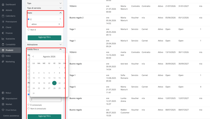Go to Finanze menu item
The image size is (210, 119).
[9, 33]
